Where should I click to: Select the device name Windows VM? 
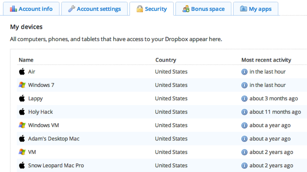[x=44, y=125]
